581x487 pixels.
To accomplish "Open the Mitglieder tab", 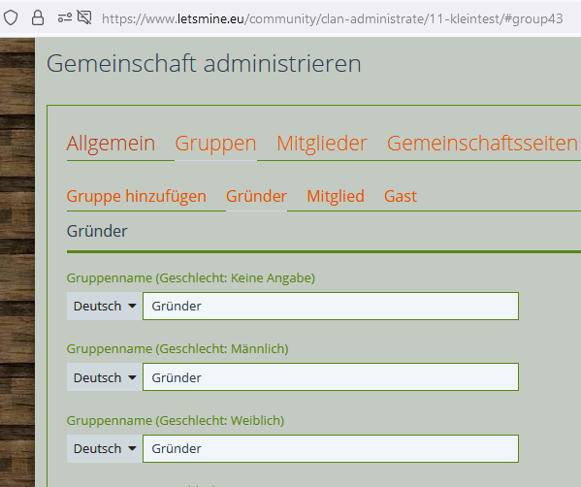I will pyautogui.click(x=322, y=143).
